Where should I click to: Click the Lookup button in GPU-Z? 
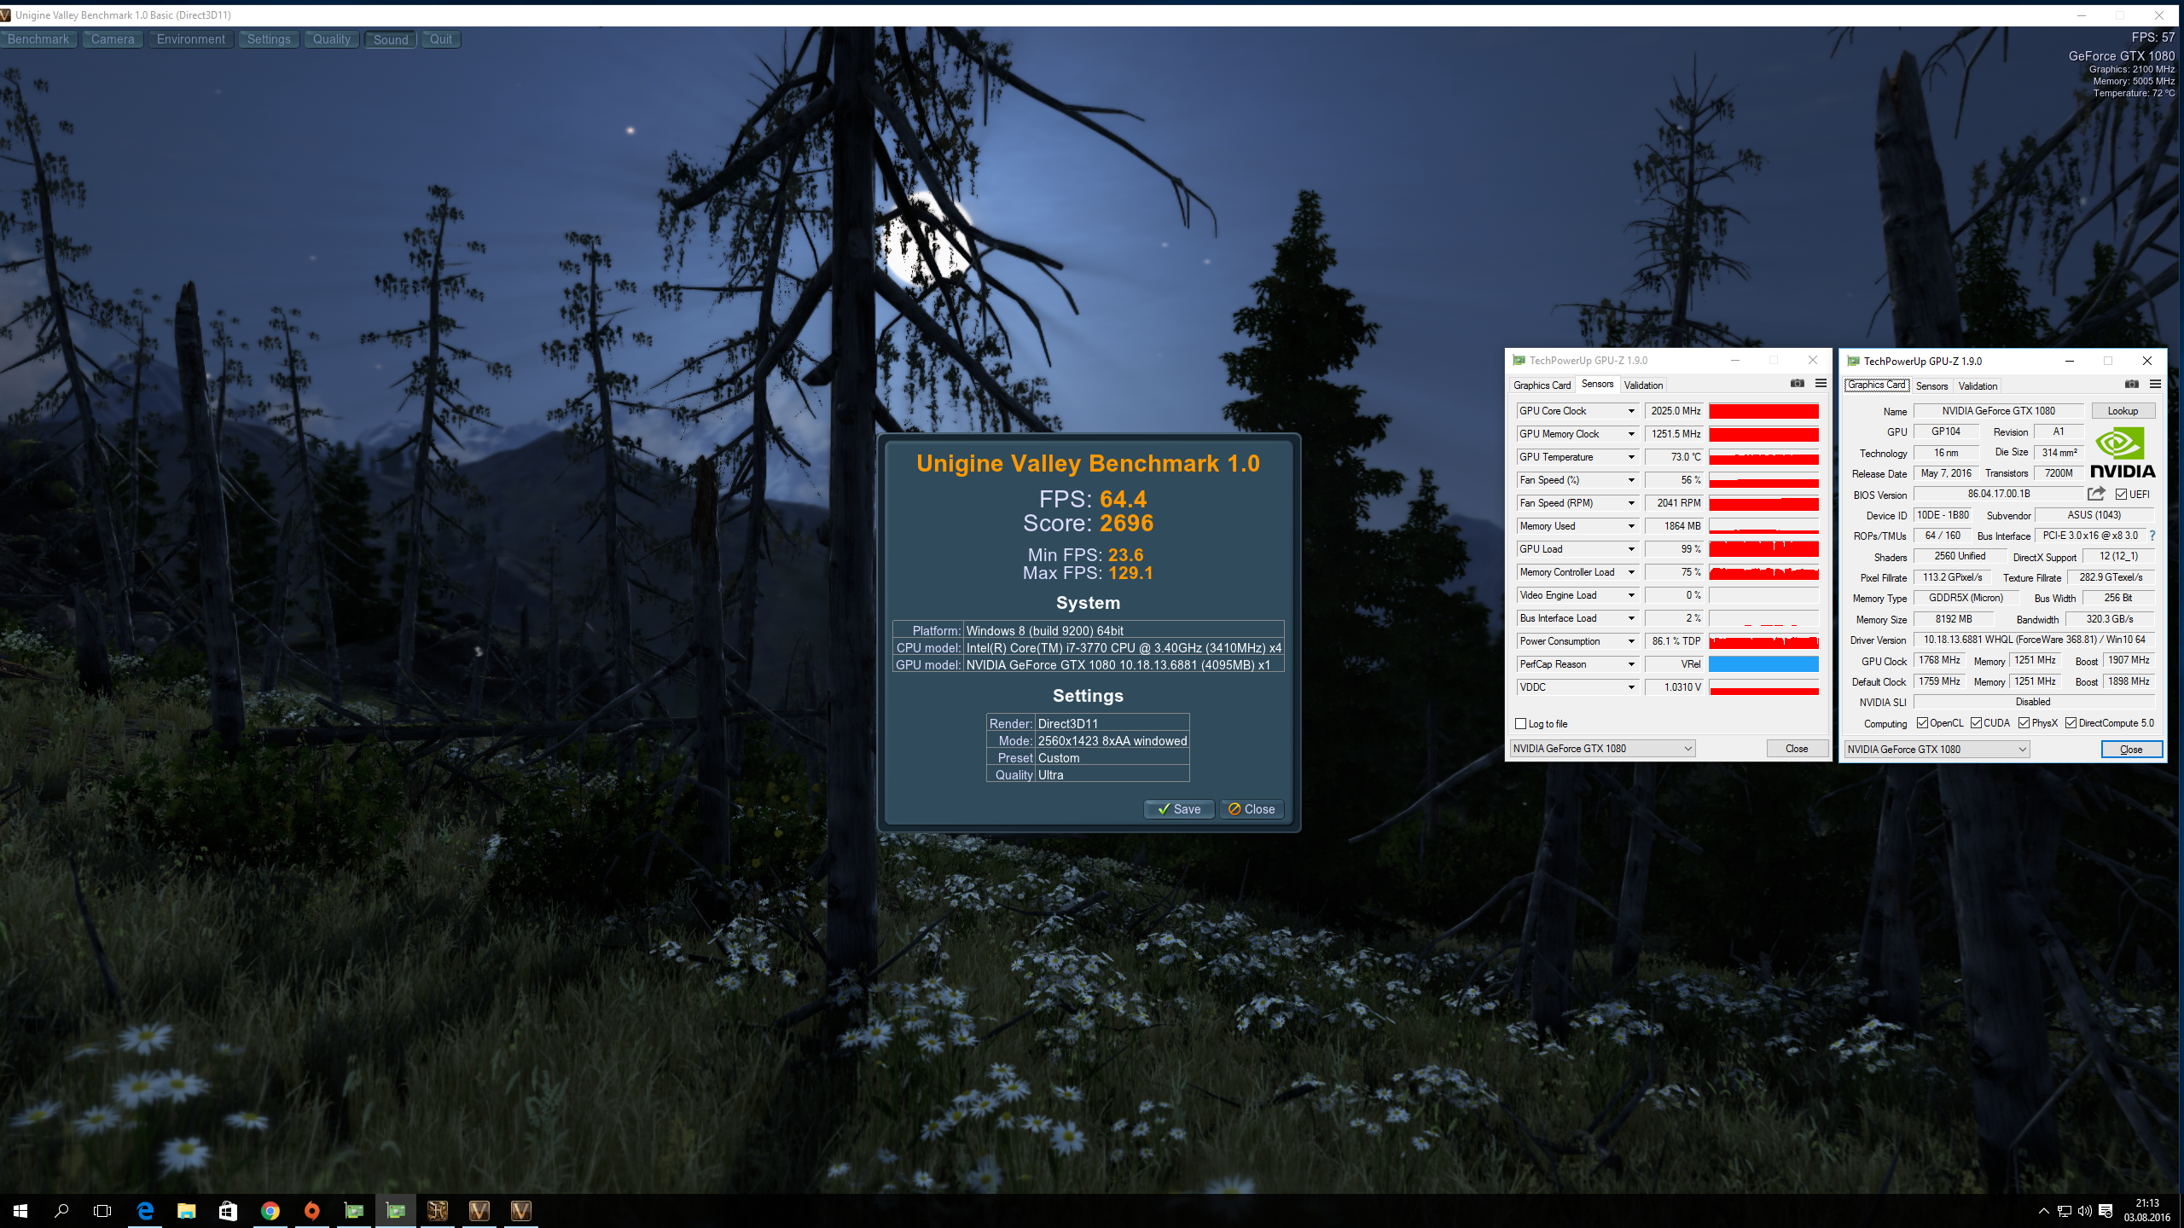coord(2123,411)
